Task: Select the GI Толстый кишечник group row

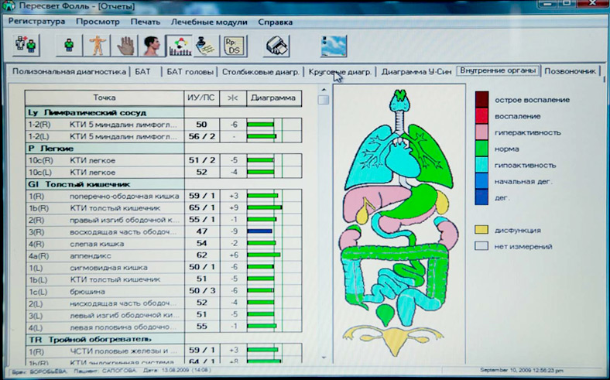Action: tap(105, 184)
